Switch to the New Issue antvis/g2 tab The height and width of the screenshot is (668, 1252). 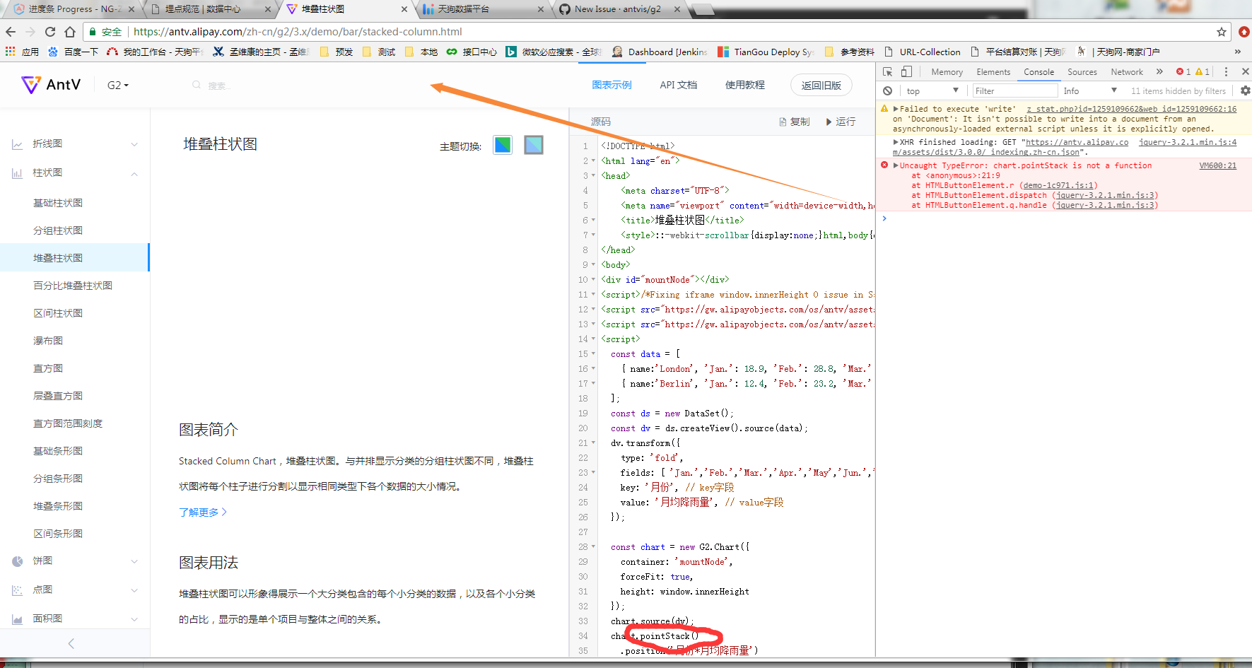[619, 9]
